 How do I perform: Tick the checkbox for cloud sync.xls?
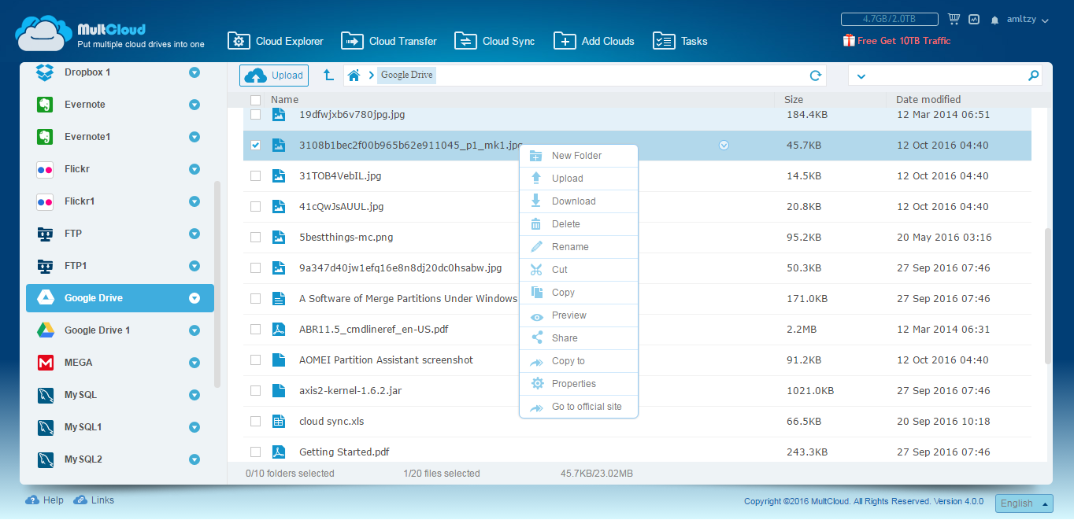[255, 422]
